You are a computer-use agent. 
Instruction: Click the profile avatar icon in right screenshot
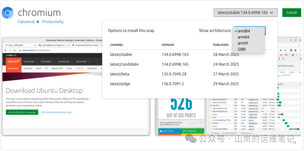[x=295, y=50]
